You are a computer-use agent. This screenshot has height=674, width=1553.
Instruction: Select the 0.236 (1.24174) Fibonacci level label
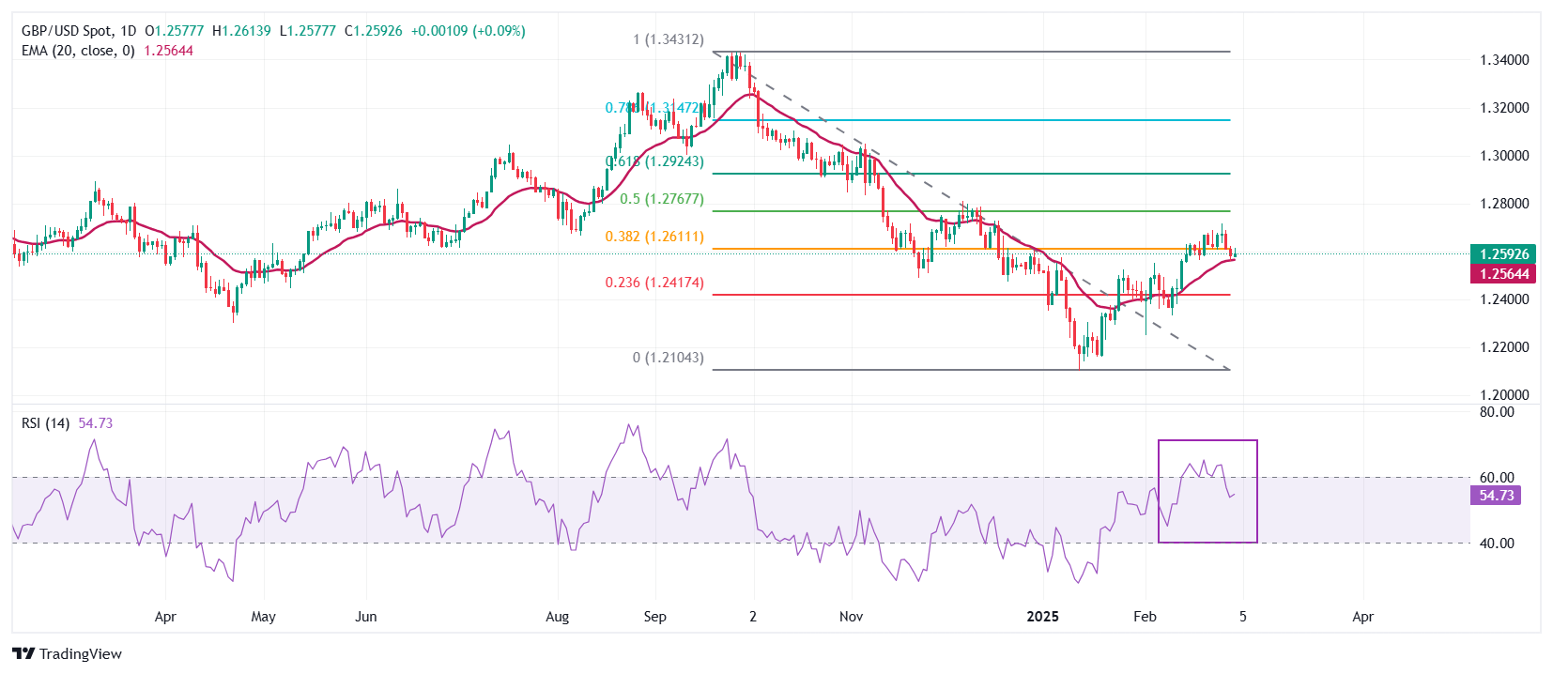point(654,283)
